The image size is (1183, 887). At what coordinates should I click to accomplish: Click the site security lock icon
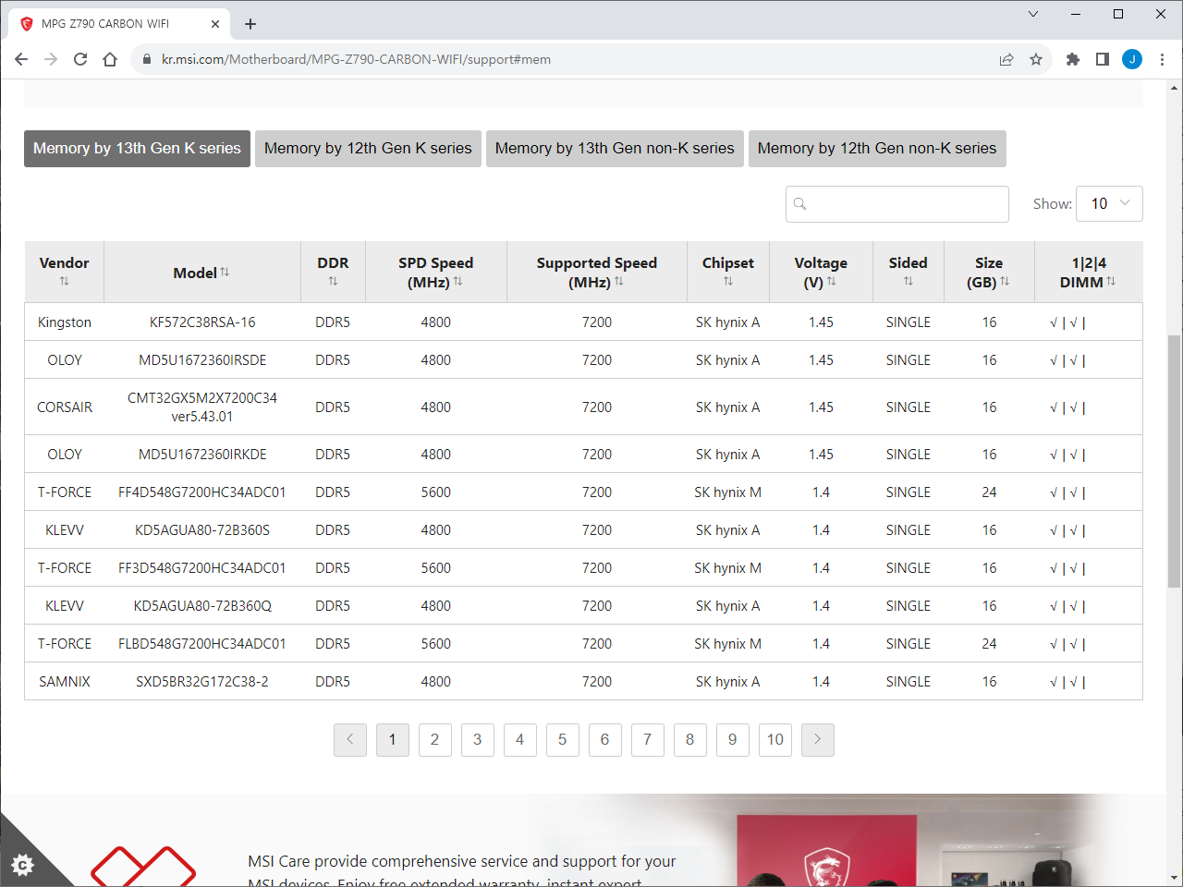(146, 59)
